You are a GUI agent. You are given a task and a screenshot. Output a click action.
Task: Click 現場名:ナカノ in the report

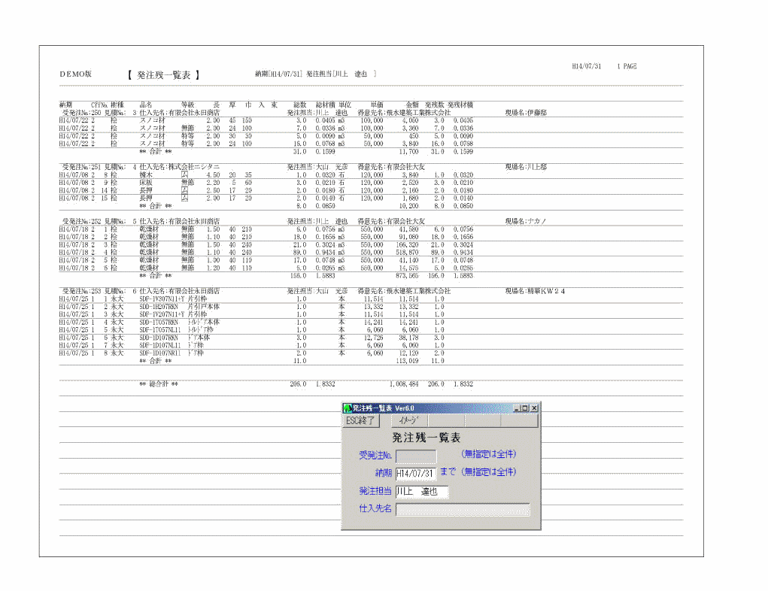526,221
